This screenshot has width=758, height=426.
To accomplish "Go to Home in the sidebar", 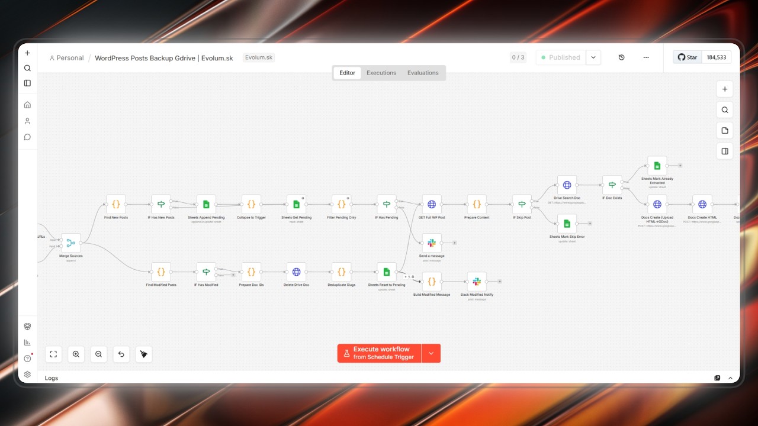I will click(x=27, y=105).
